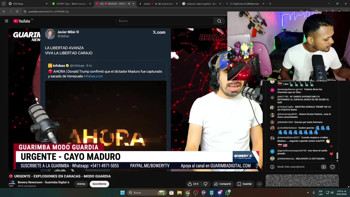Subscribe with the Suscribirme button
This screenshot has width=350, height=197.
pyautogui.click(x=99, y=184)
